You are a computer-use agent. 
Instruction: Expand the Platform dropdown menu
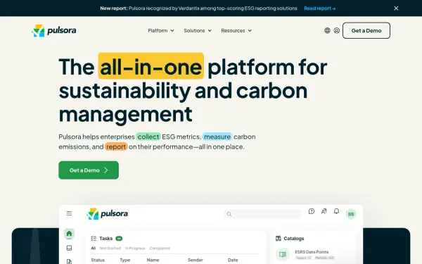[161, 30]
